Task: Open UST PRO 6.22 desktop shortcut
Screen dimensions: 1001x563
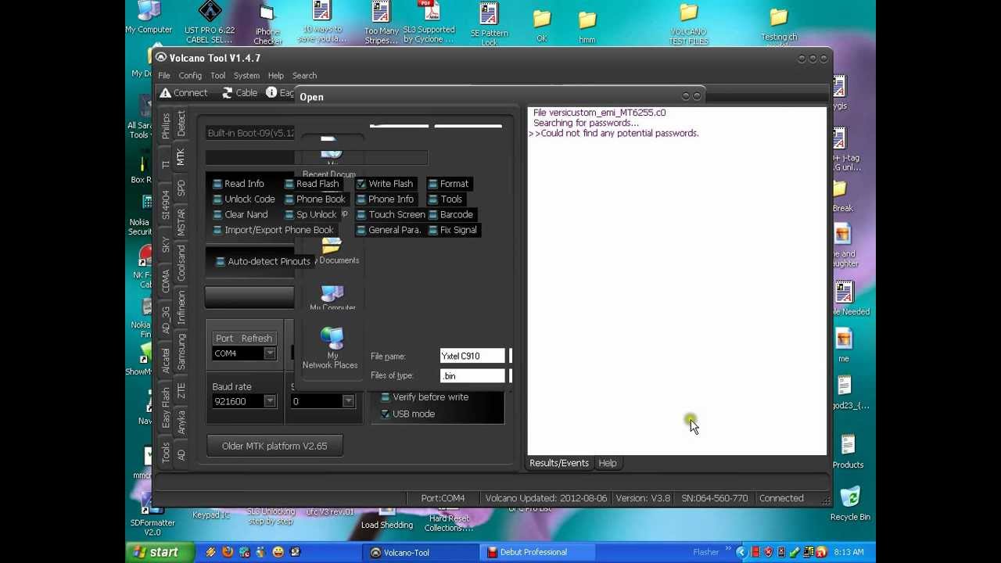Action: pyautogui.click(x=210, y=22)
